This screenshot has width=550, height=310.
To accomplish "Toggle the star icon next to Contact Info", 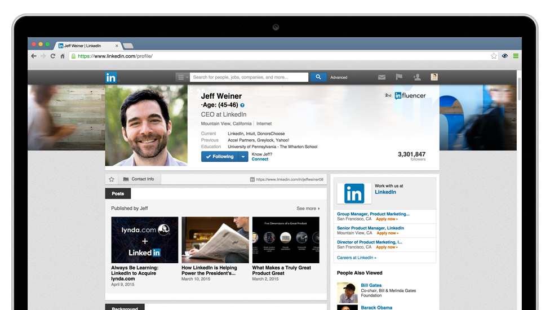I will (x=112, y=179).
